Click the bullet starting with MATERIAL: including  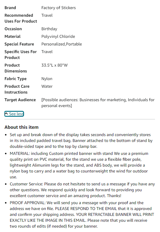[79, 165]
